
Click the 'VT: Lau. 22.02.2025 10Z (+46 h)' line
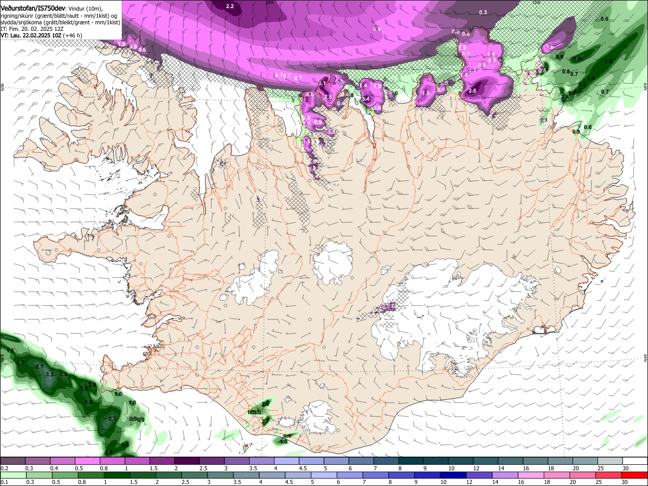coord(41,35)
